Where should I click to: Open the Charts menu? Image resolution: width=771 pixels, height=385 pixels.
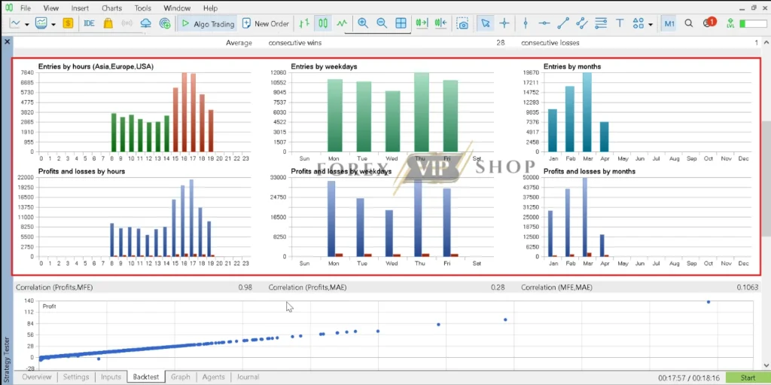click(112, 8)
